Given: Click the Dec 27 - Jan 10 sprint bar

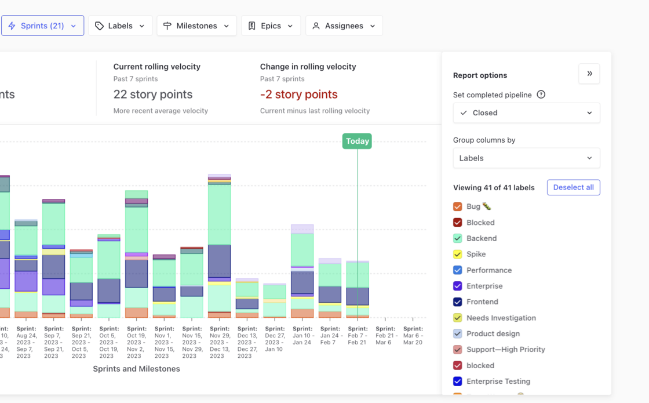Looking at the screenshot, I should point(275,301).
